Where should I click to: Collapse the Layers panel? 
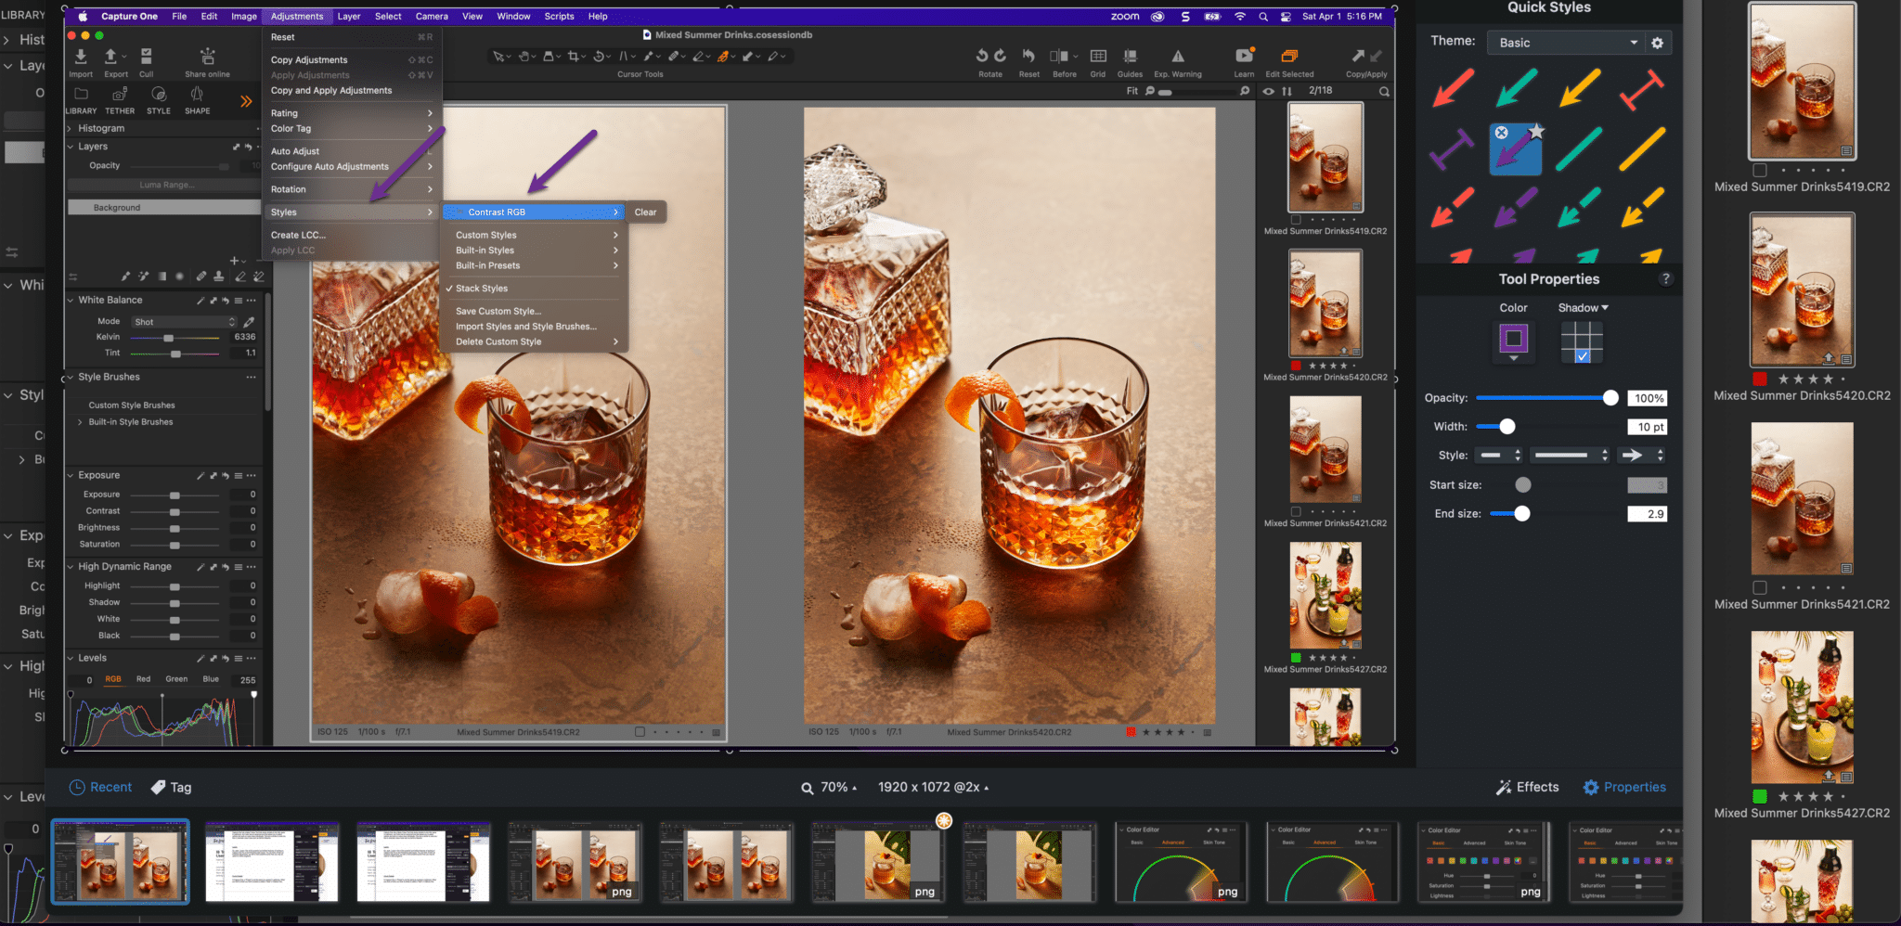71,147
